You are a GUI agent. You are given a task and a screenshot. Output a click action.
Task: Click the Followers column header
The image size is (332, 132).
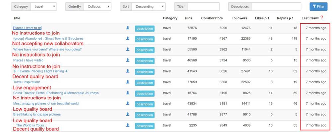coord(239,18)
